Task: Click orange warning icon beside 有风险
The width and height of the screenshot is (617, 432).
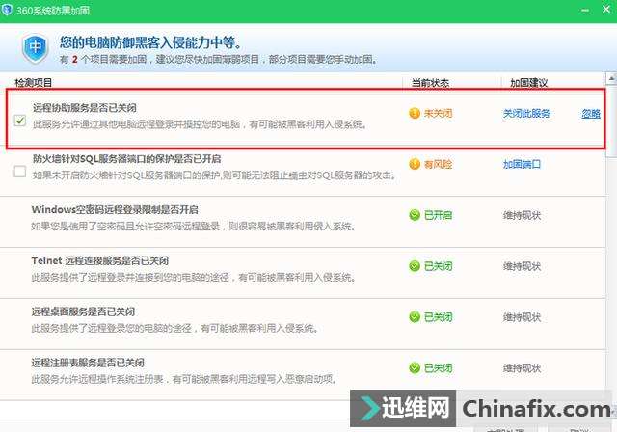Action: click(x=415, y=164)
